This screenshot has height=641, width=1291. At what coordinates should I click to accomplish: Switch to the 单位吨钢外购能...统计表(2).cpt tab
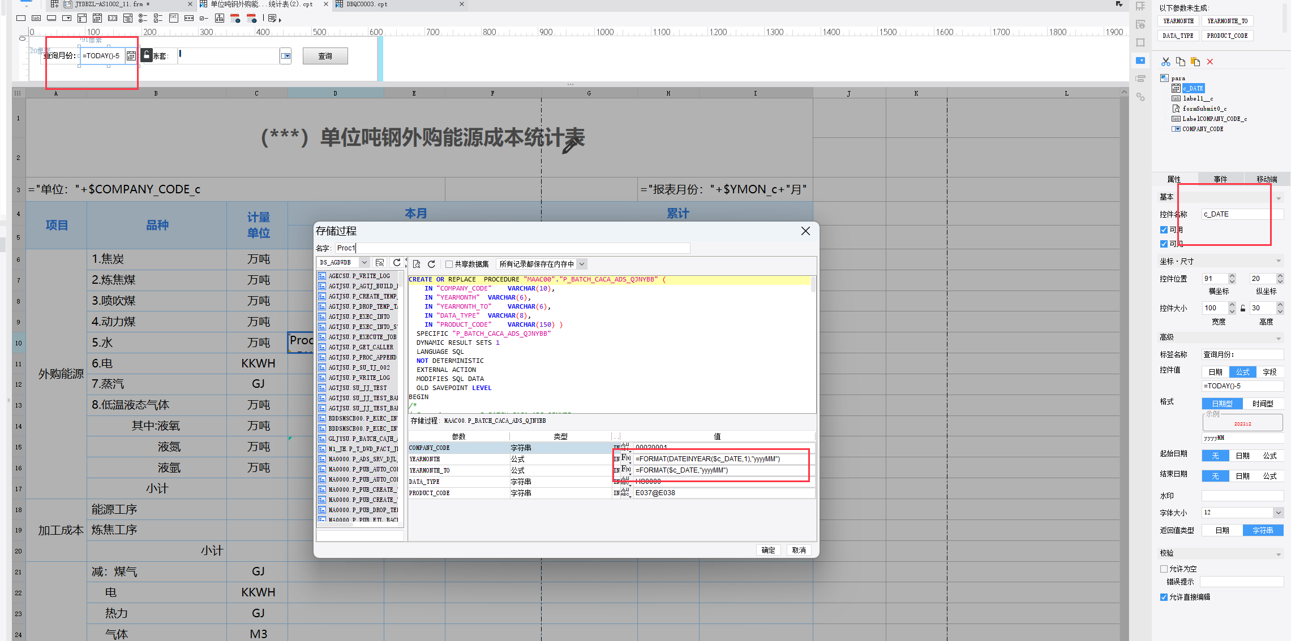coord(264,4)
